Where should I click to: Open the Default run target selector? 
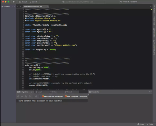coord(34,2)
